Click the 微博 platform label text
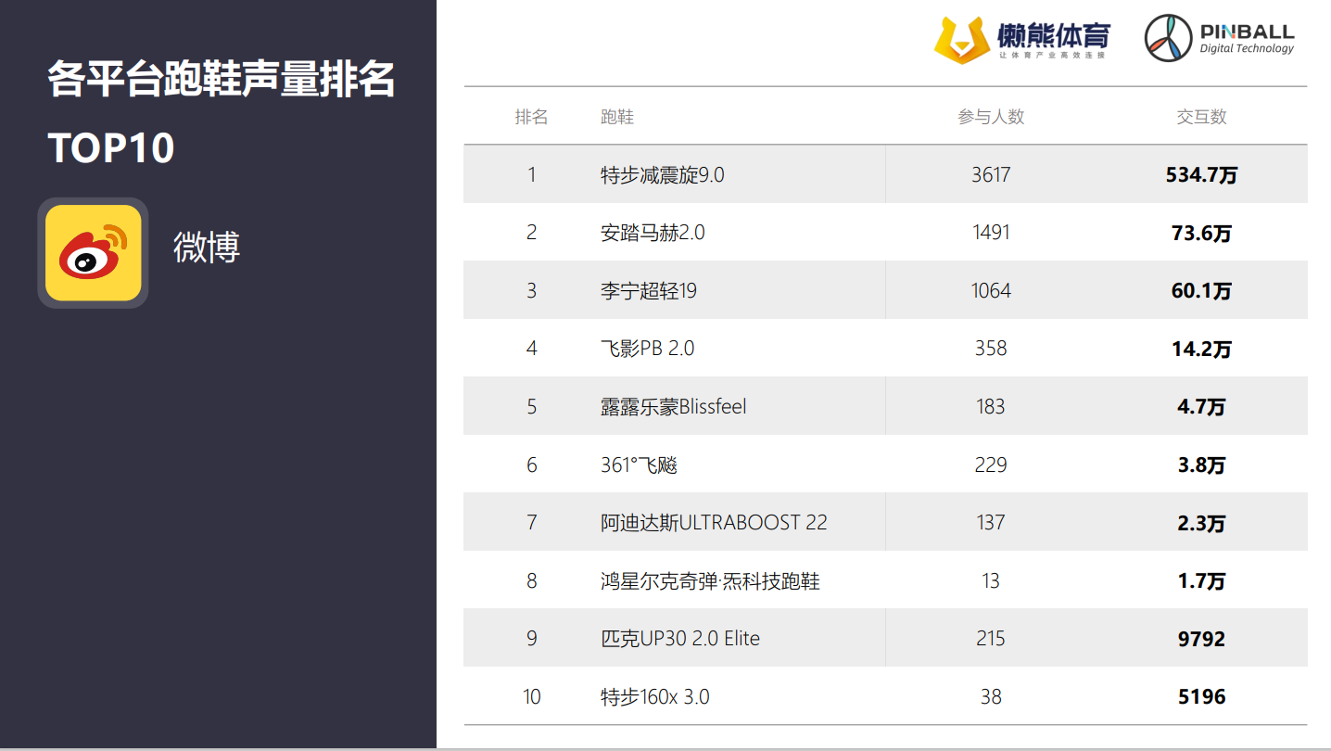The image size is (1331, 751). point(207,248)
